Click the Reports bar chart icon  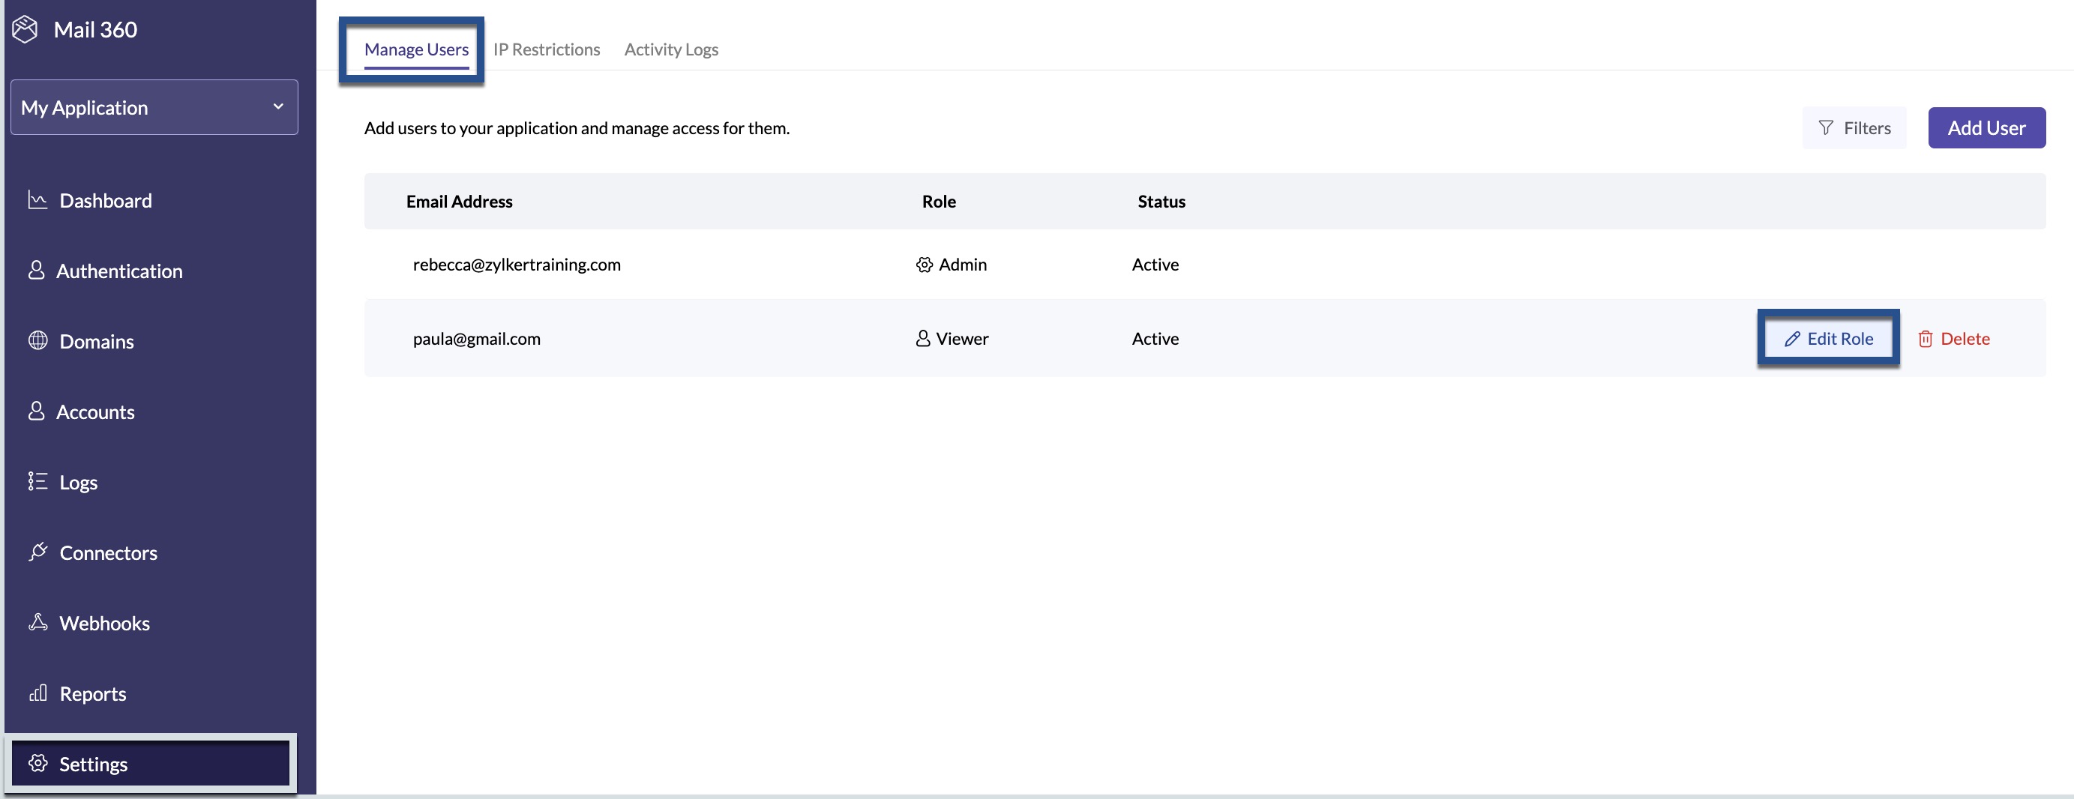pyautogui.click(x=37, y=693)
